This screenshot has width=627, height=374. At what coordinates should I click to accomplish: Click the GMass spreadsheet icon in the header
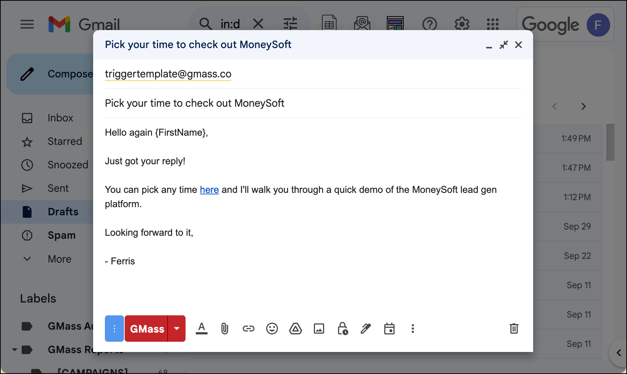(x=329, y=23)
